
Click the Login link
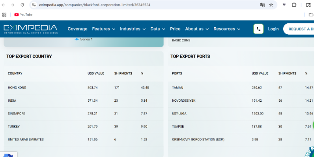[273, 29]
